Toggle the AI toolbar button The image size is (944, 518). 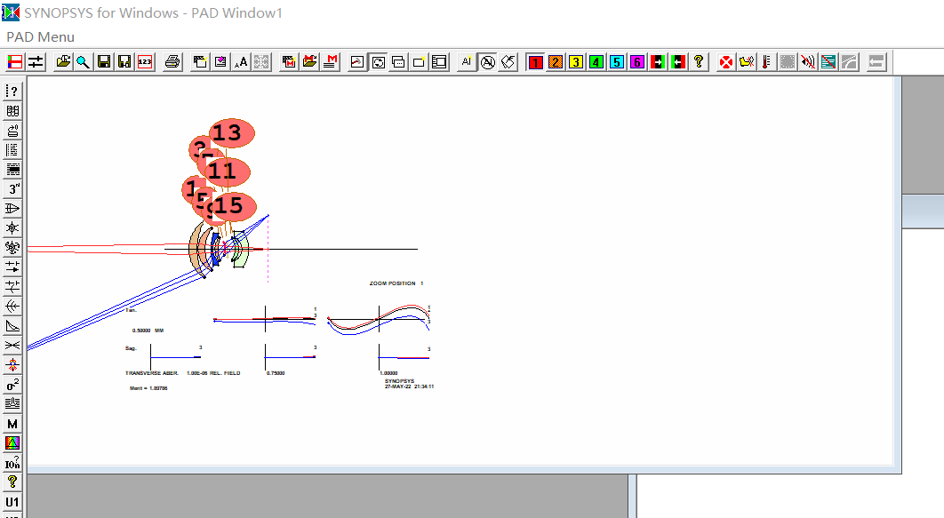click(467, 62)
